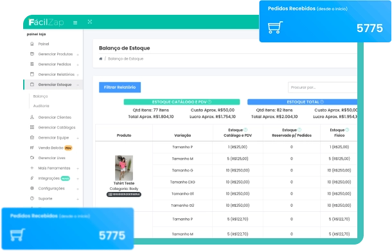
Task: Click the Filtrar Relatório button
Action: (x=120, y=87)
